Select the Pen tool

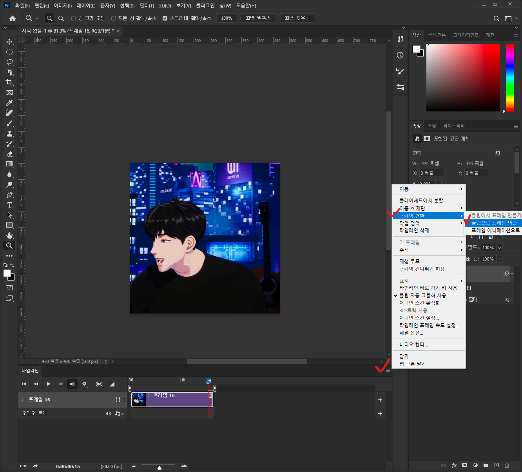(x=9, y=195)
